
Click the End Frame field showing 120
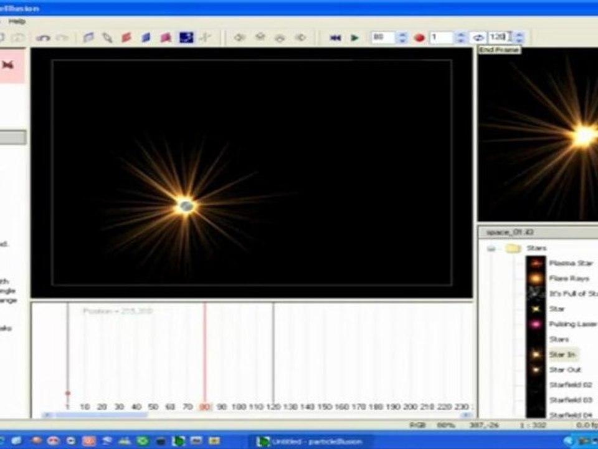501,37
